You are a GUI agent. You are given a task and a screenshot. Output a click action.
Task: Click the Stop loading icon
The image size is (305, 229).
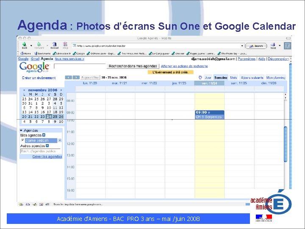coord(65,44)
